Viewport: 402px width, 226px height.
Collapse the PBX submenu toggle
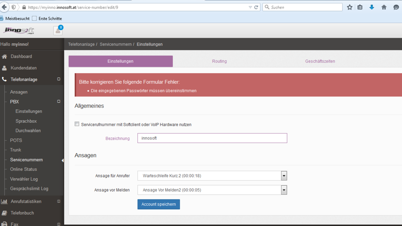click(59, 101)
